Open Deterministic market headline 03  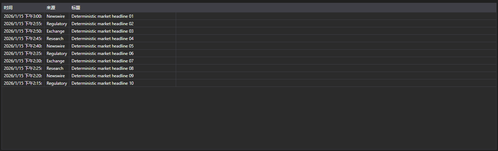coord(102,31)
